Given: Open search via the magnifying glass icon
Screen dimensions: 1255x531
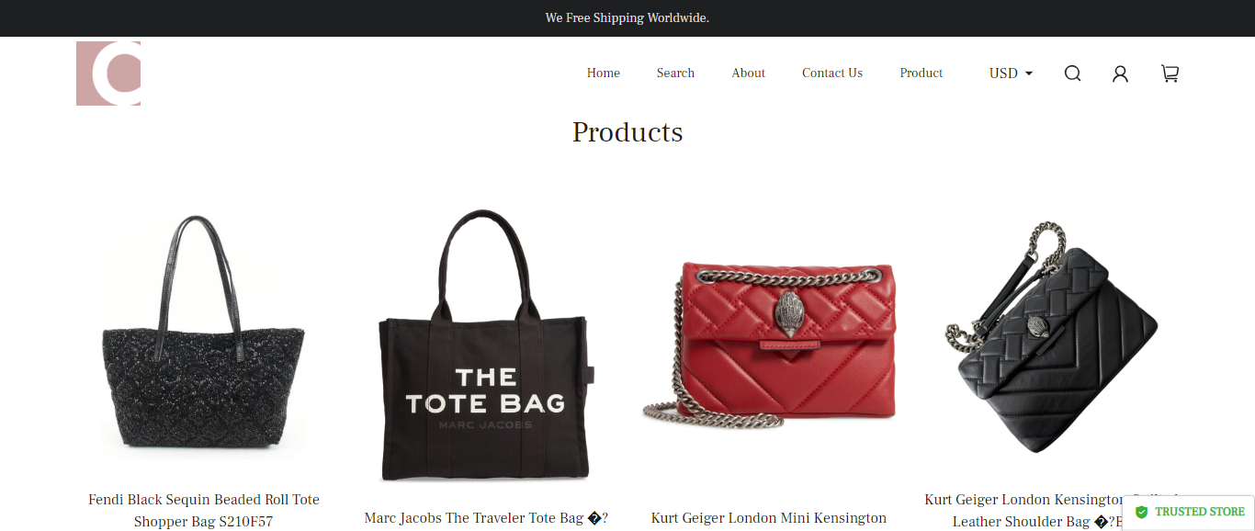Looking at the screenshot, I should pyautogui.click(x=1072, y=73).
